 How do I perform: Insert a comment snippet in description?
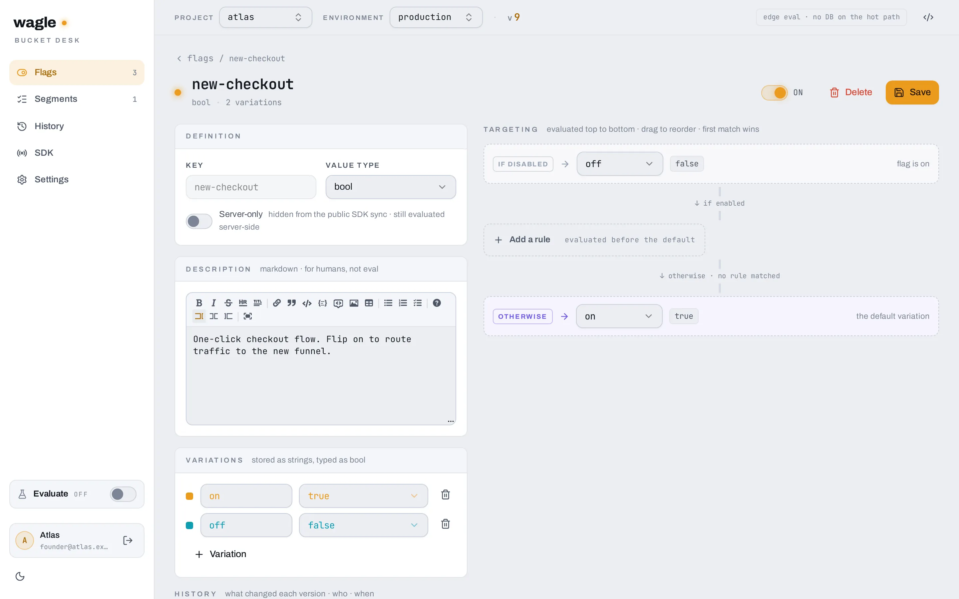point(338,303)
